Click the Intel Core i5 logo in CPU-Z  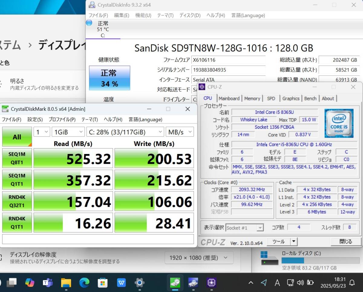coord(339,123)
